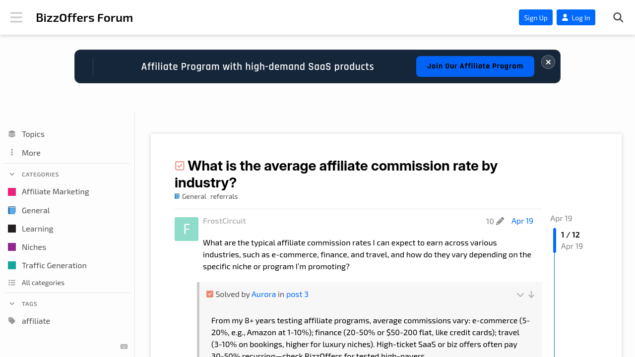
Task: Click the affiliate tag icon
Action: pyautogui.click(x=12, y=321)
